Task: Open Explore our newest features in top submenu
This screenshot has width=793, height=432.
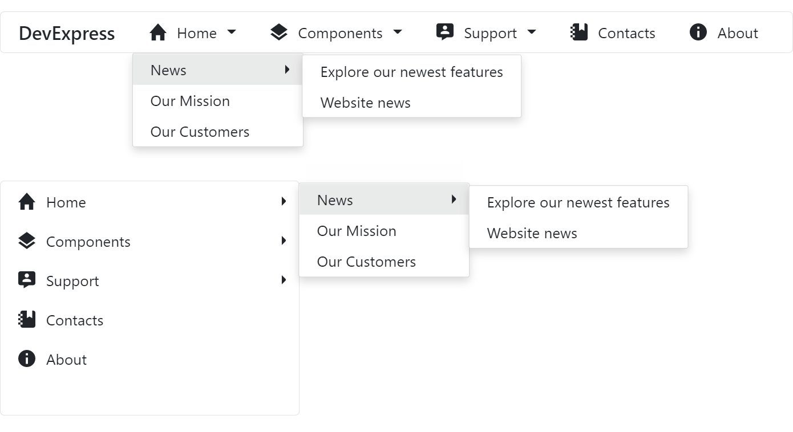Action: click(x=411, y=72)
